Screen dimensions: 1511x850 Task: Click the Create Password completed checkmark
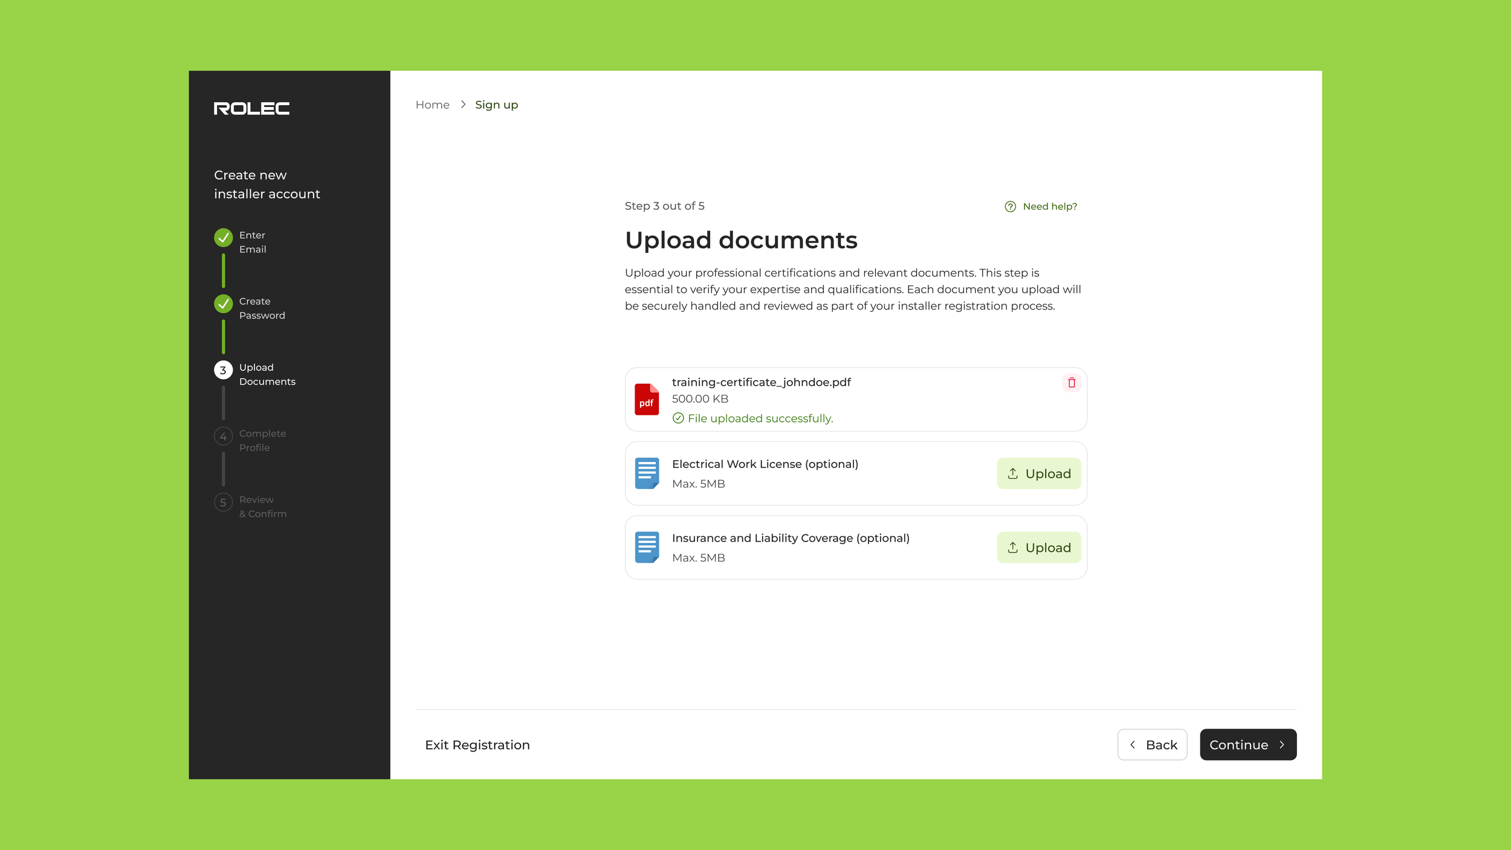(223, 303)
